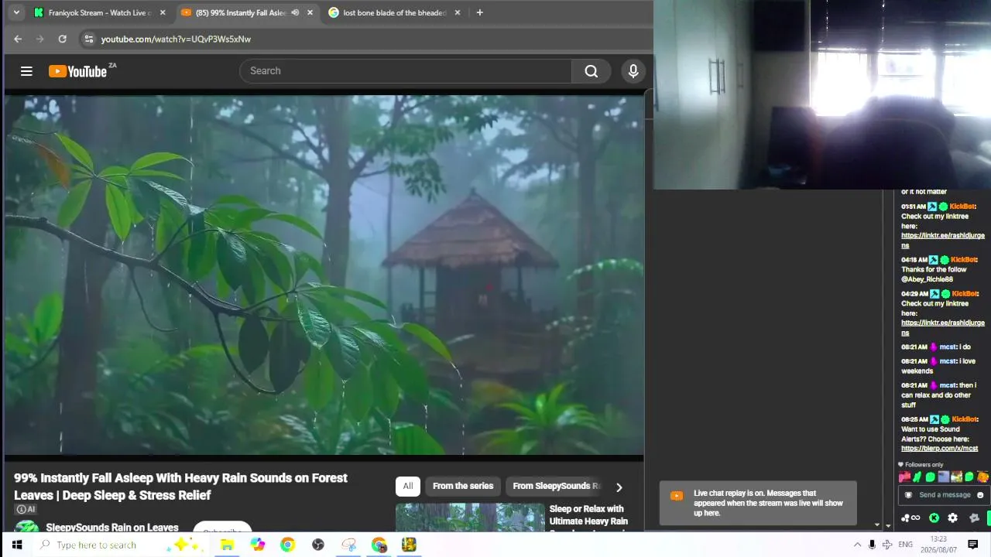Close the lost bone blade Google tab
Image resolution: width=991 pixels, height=557 pixels.
[458, 12]
